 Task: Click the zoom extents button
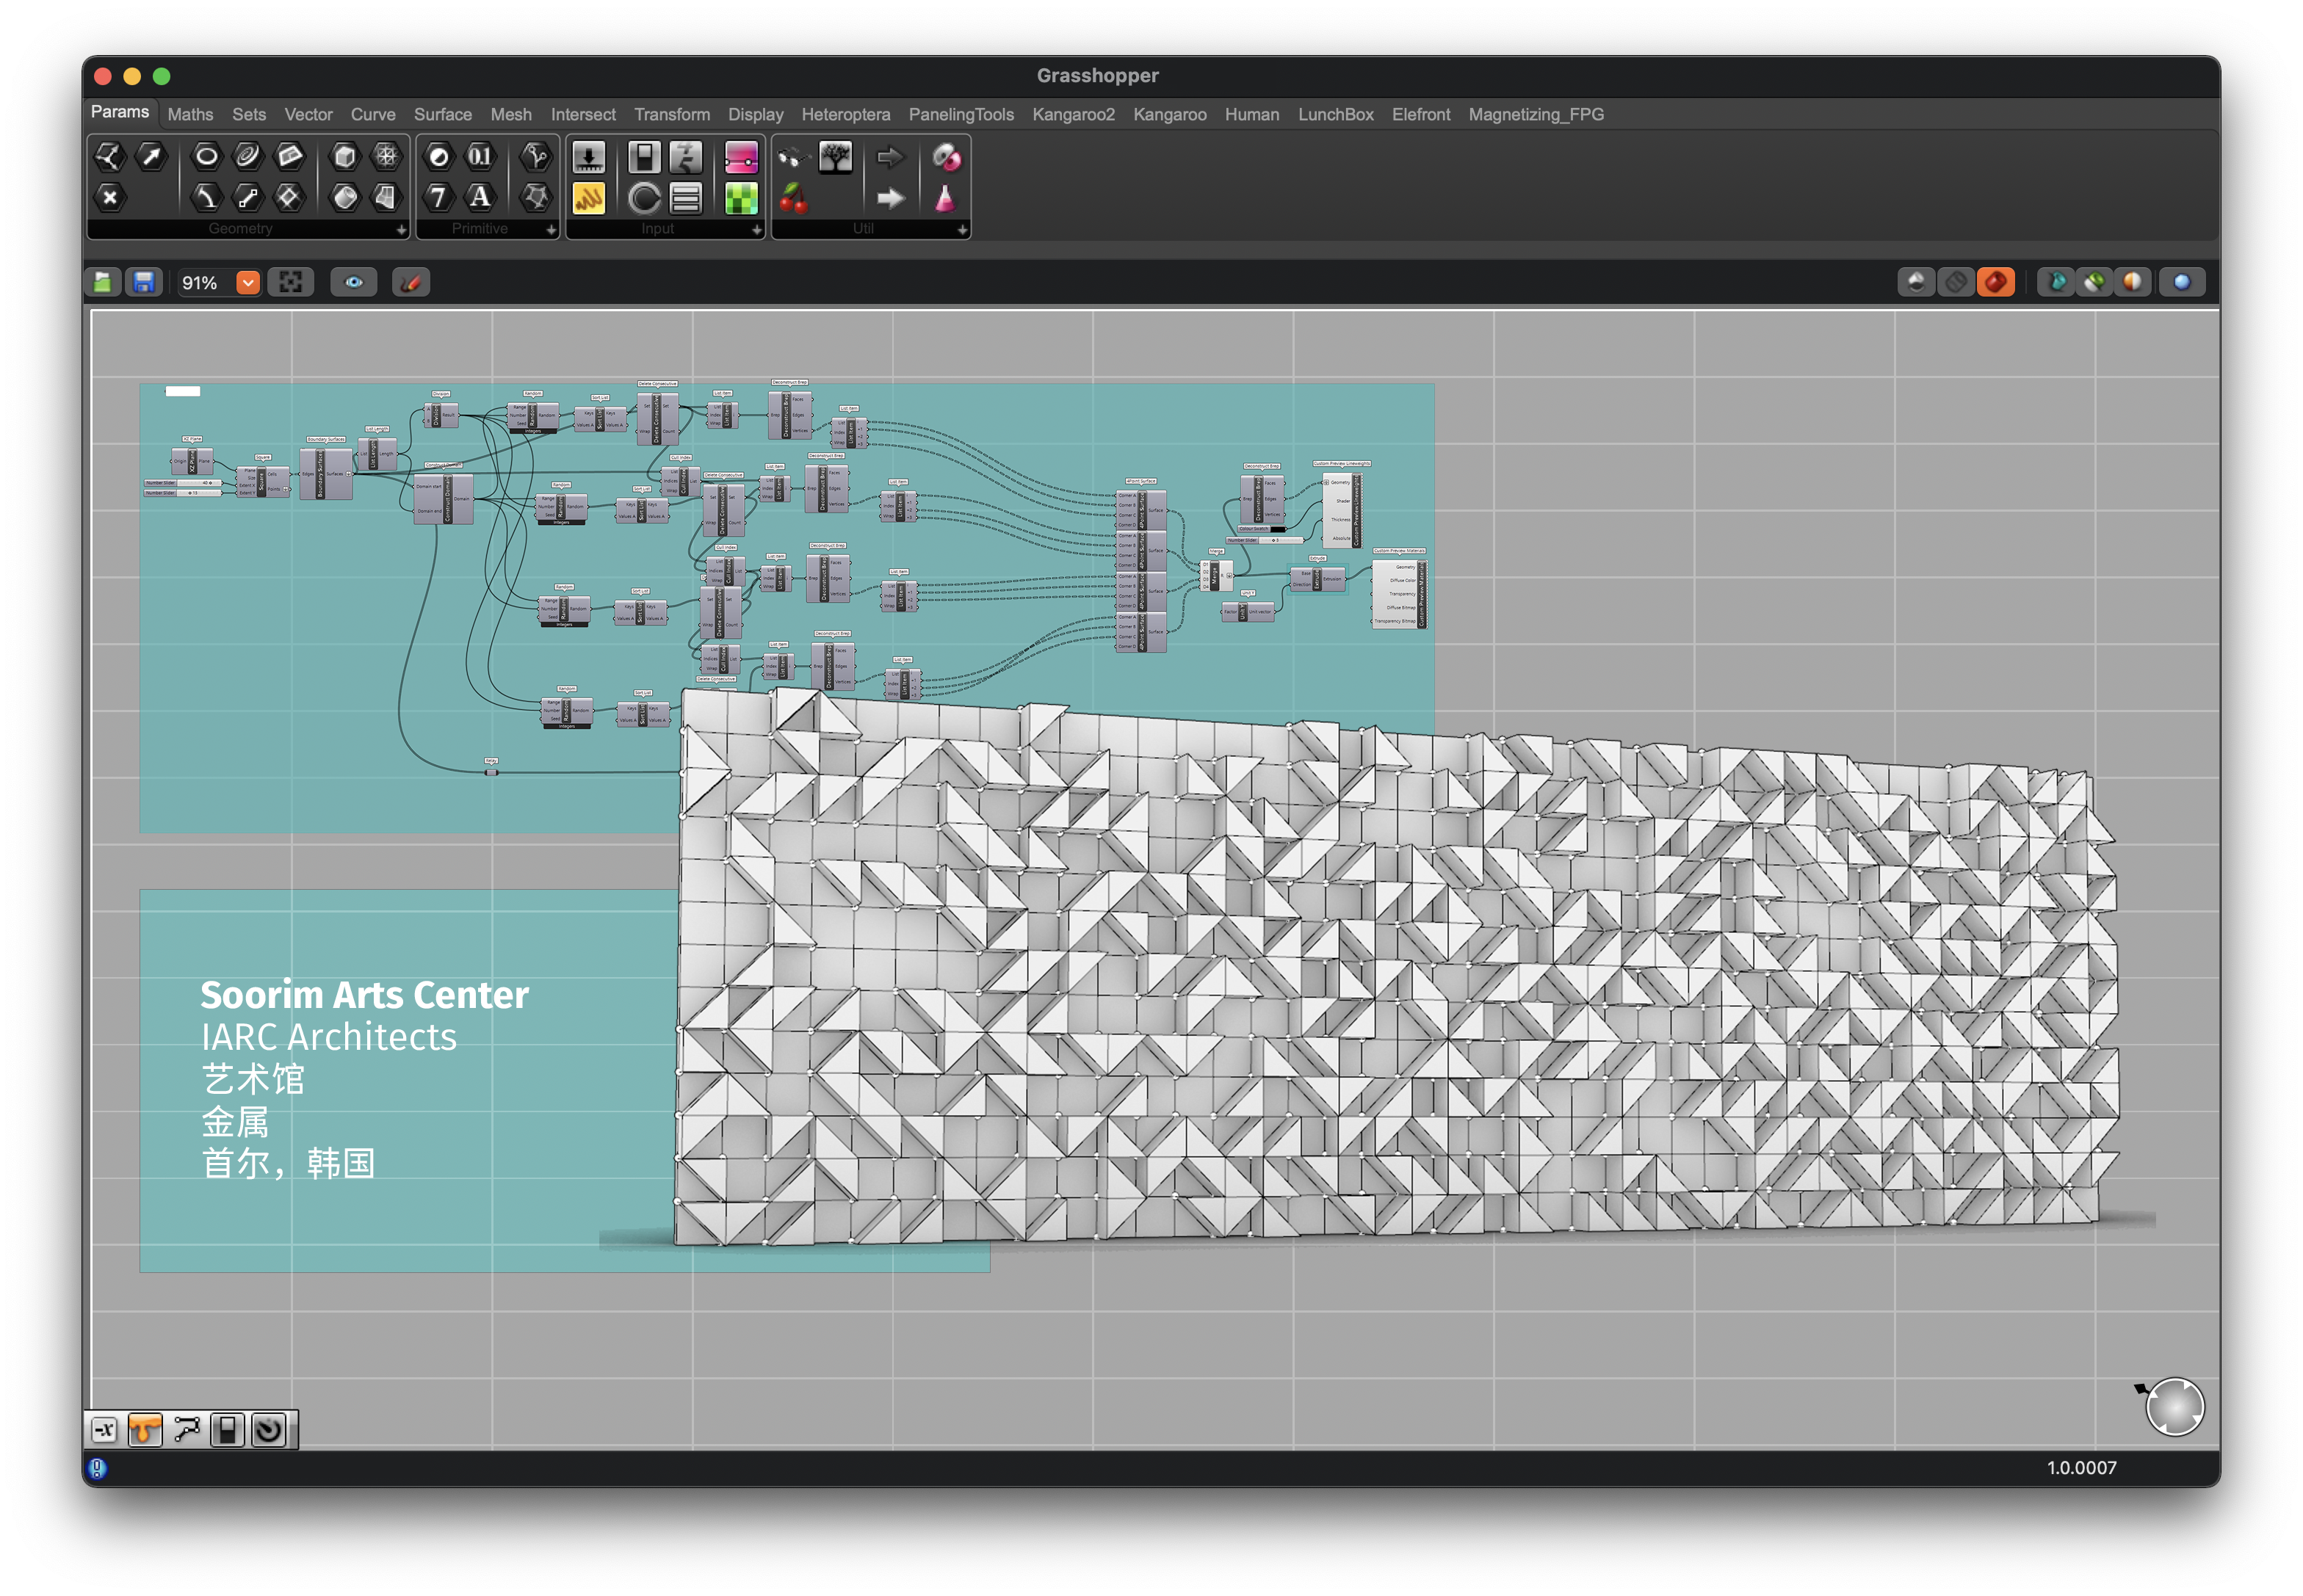pos(291,283)
